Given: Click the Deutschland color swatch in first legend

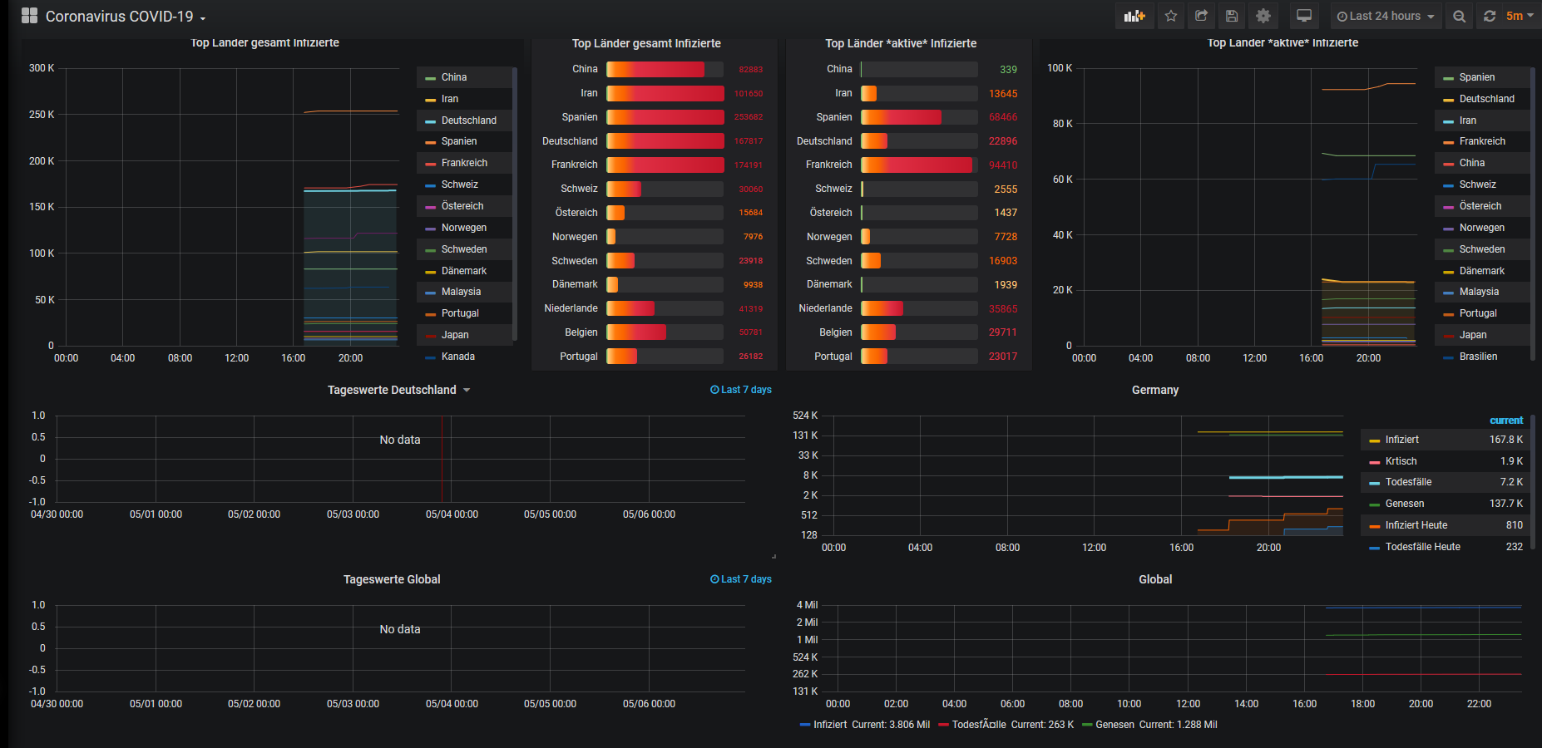Looking at the screenshot, I should tap(430, 121).
